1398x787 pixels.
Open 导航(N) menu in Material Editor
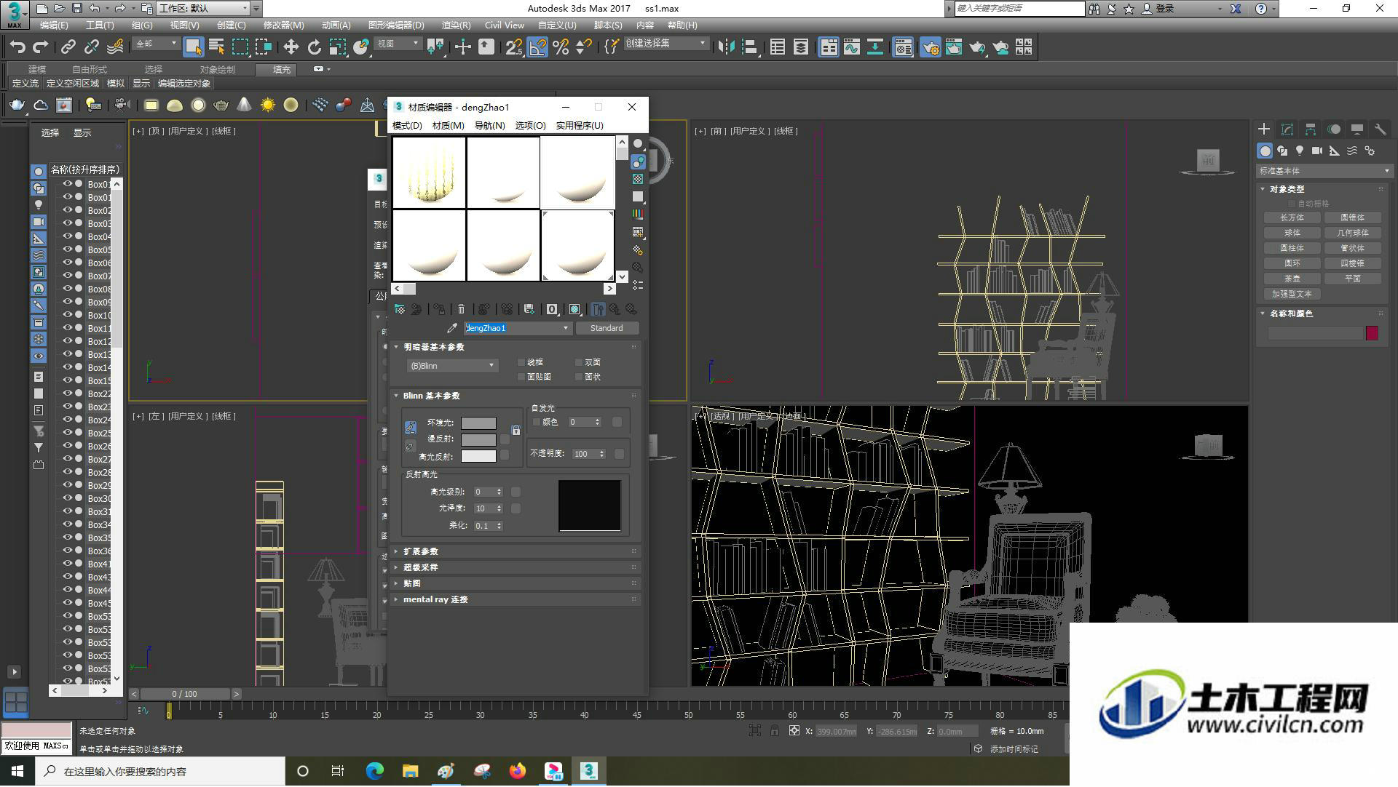pos(489,125)
